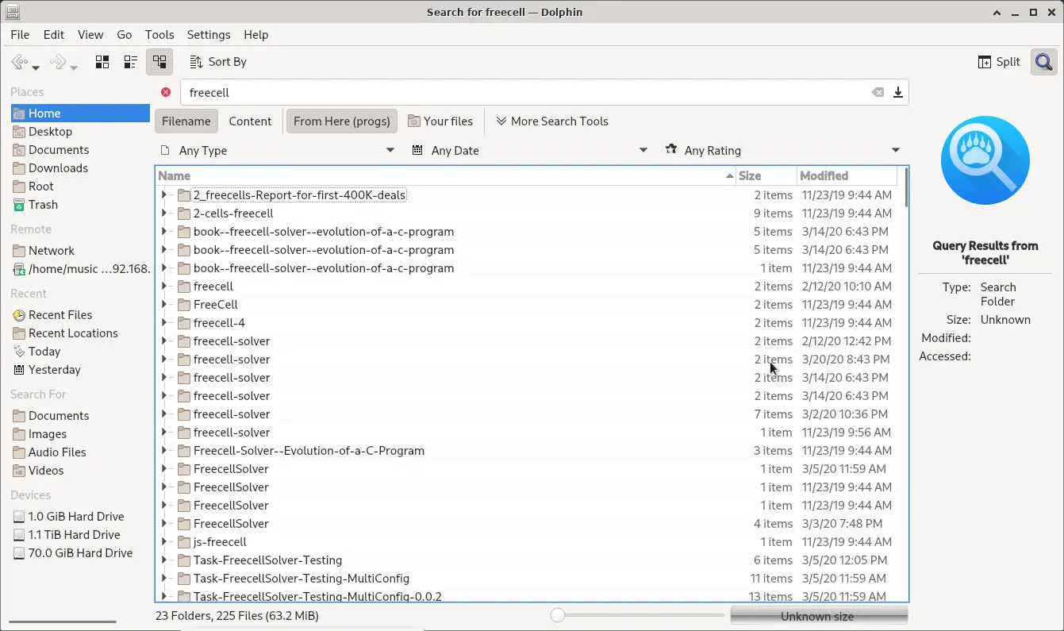This screenshot has width=1064, height=631.
Task: Toggle Your files search scope
Action: click(x=440, y=121)
